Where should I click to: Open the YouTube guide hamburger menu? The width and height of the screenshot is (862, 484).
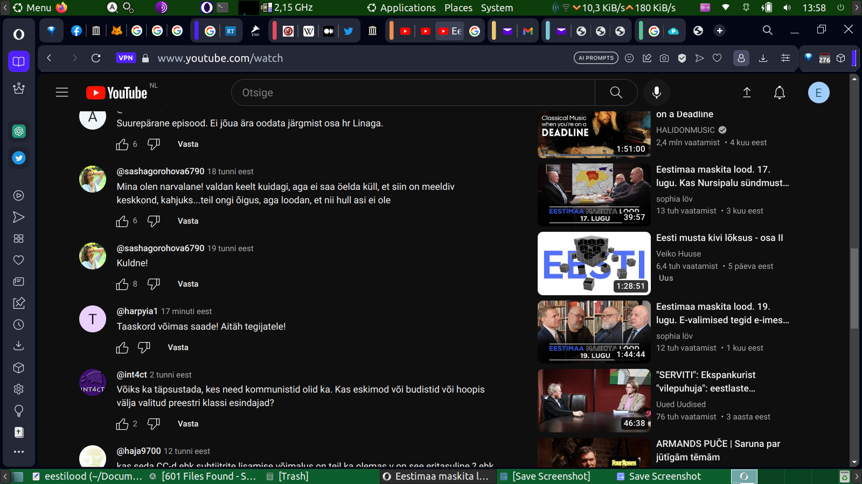pyautogui.click(x=62, y=92)
